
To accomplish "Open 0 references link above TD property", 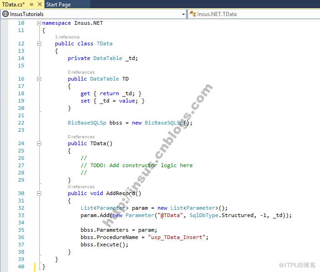I will 81,72.
